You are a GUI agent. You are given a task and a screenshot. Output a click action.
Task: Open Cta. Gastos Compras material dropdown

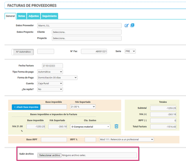90,127
